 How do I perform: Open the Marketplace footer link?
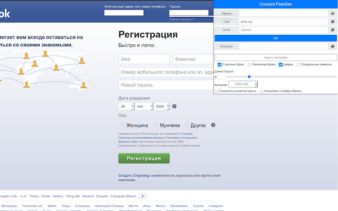[x=179, y=206]
